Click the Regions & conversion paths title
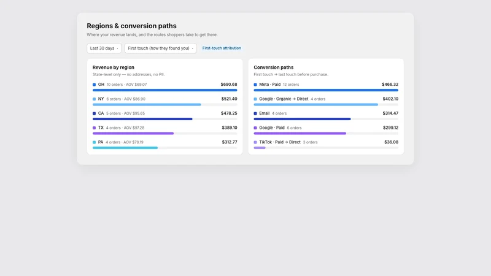 pos(131,26)
